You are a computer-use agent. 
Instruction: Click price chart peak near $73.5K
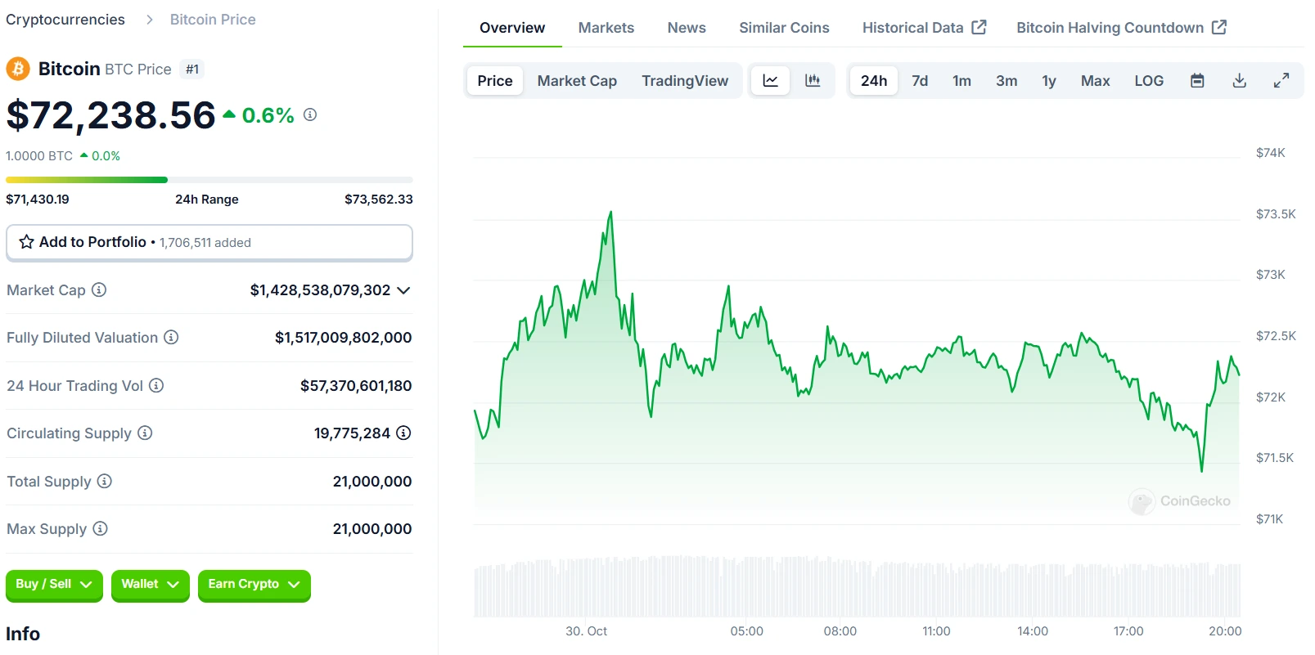pyautogui.click(x=610, y=213)
